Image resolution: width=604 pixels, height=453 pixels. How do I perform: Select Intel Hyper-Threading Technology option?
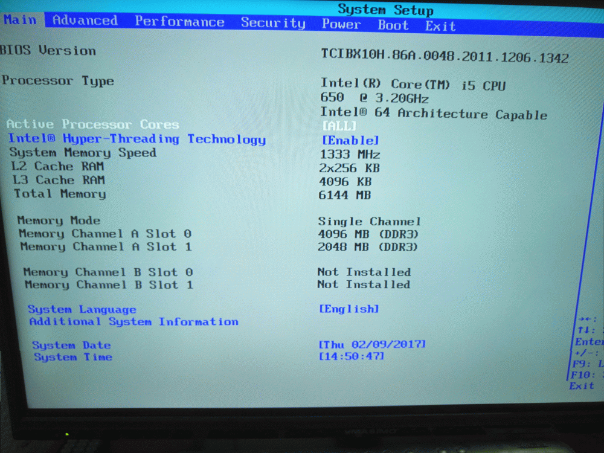(137, 139)
